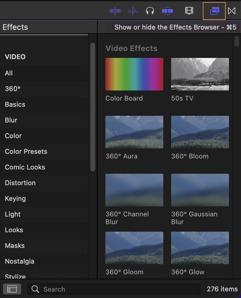Click the 360° Glow label

click(x=188, y=272)
